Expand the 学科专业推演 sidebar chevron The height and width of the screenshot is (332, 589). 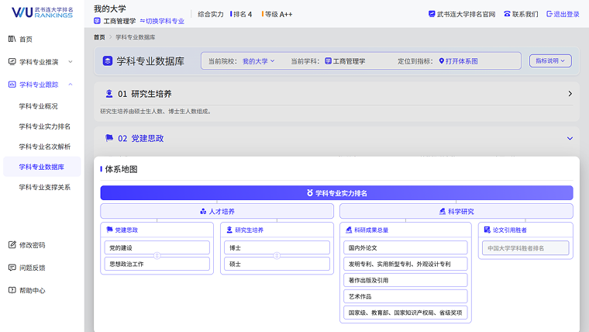(x=71, y=61)
